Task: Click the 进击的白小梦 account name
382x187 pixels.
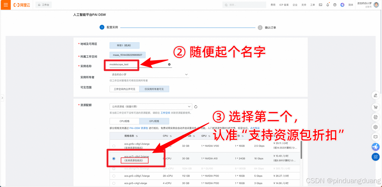Action: pos(364,3)
